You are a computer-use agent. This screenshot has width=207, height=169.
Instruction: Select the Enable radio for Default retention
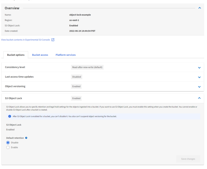coord(9,147)
